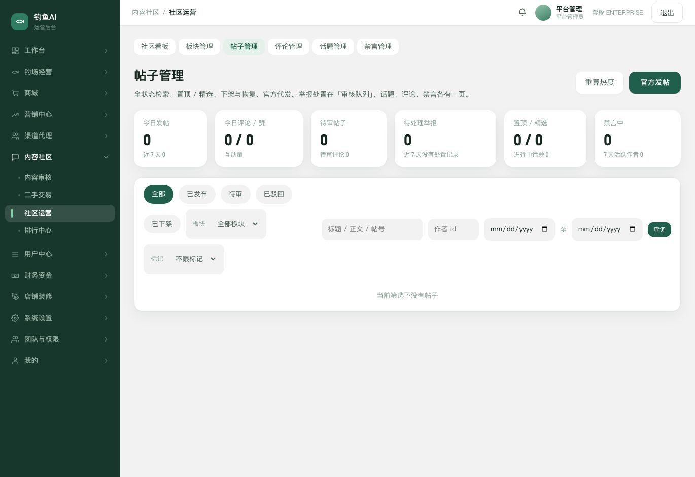Click the 店铺装修 pen icon
The height and width of the screenshot is (477, 695).
[15, 297]
